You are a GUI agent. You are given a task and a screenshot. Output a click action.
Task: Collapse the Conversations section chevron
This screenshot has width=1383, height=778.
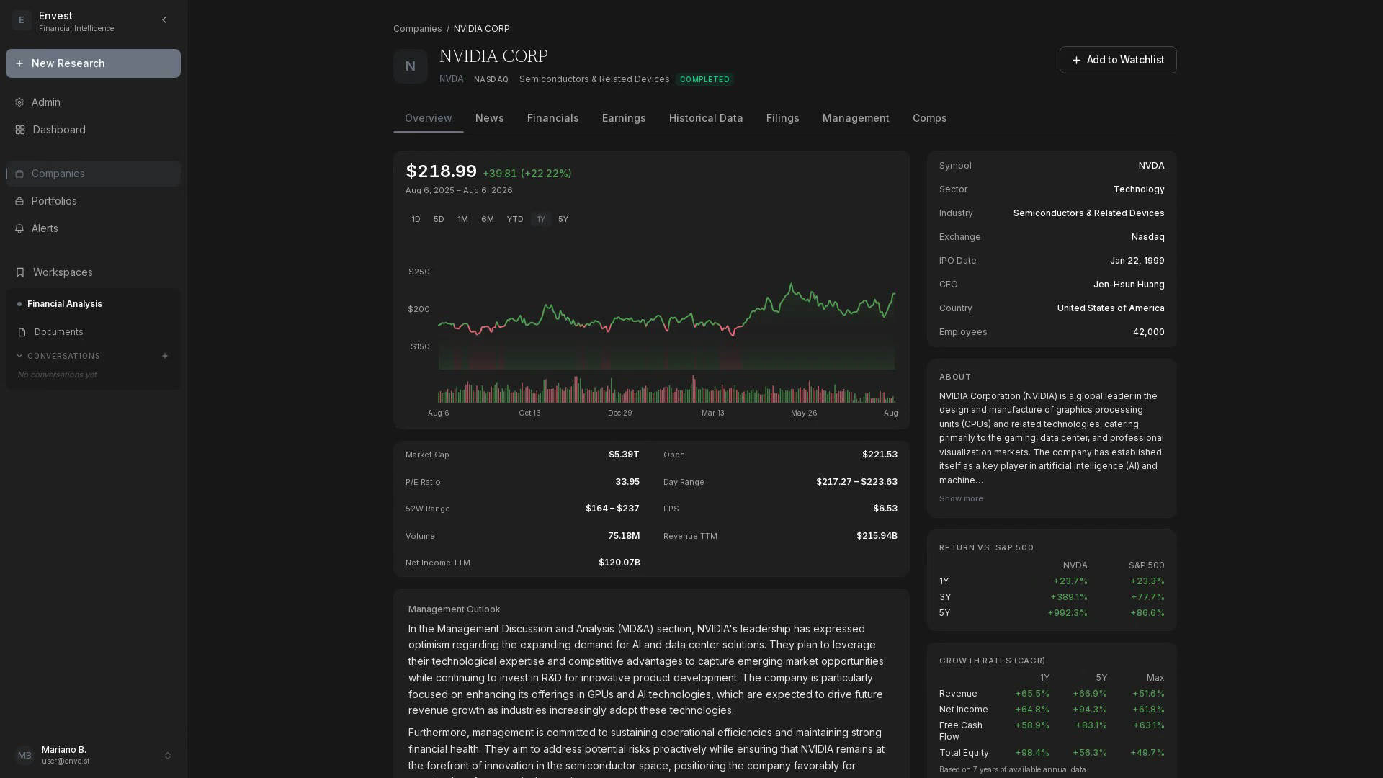[19, 356]
